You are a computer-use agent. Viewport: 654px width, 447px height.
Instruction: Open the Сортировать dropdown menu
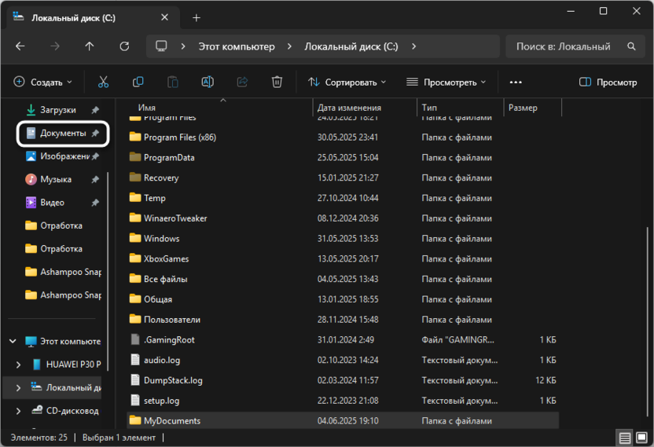pyautogui.click(x=347, y=82)
